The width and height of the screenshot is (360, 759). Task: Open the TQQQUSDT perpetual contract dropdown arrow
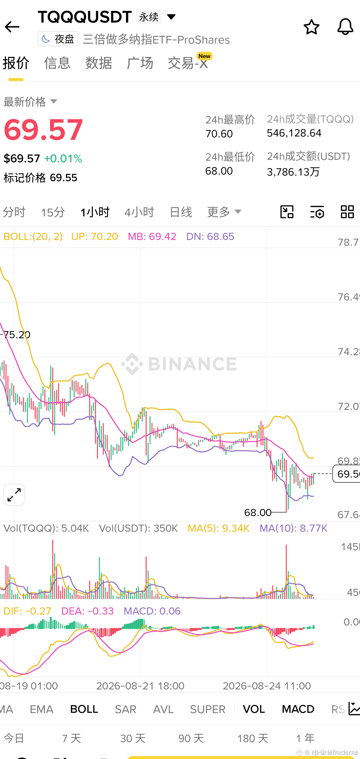click(171, 17)
